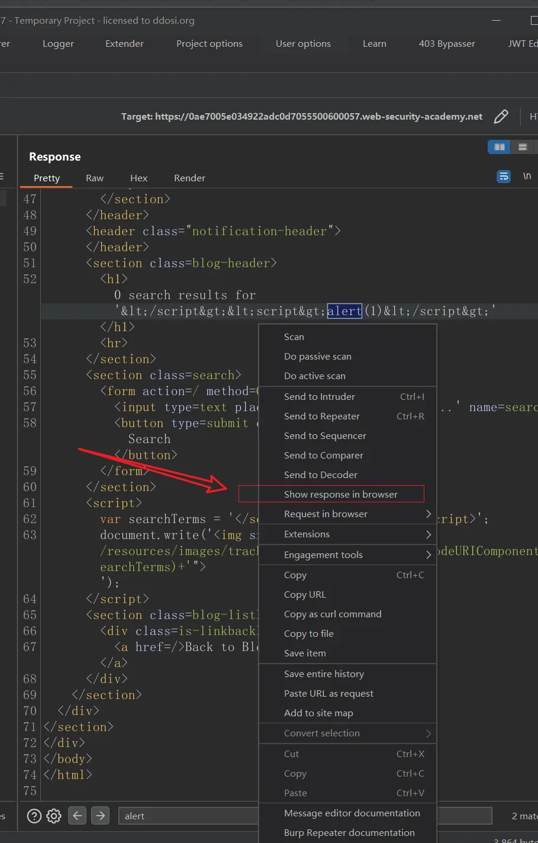Viewport: 538px width, 843px height.
Task: Open the 403 Bypasser tab
Action: point(447,44)
